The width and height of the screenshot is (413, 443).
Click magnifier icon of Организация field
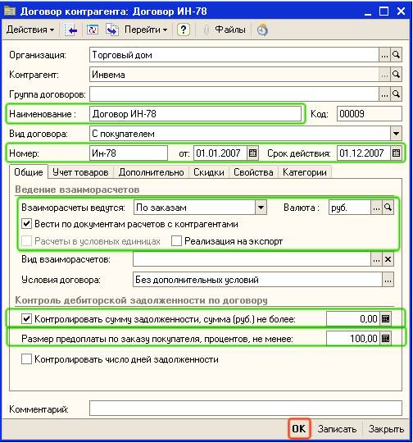pyautogui.click(x=397, y=55)
